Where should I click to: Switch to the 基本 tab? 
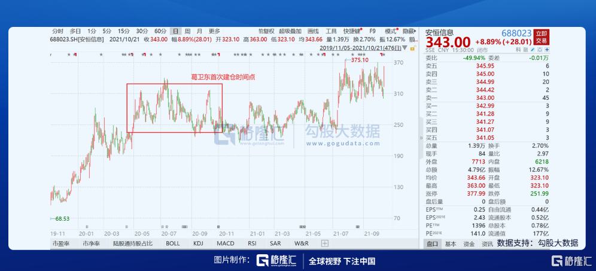click(x=451, y=244)
